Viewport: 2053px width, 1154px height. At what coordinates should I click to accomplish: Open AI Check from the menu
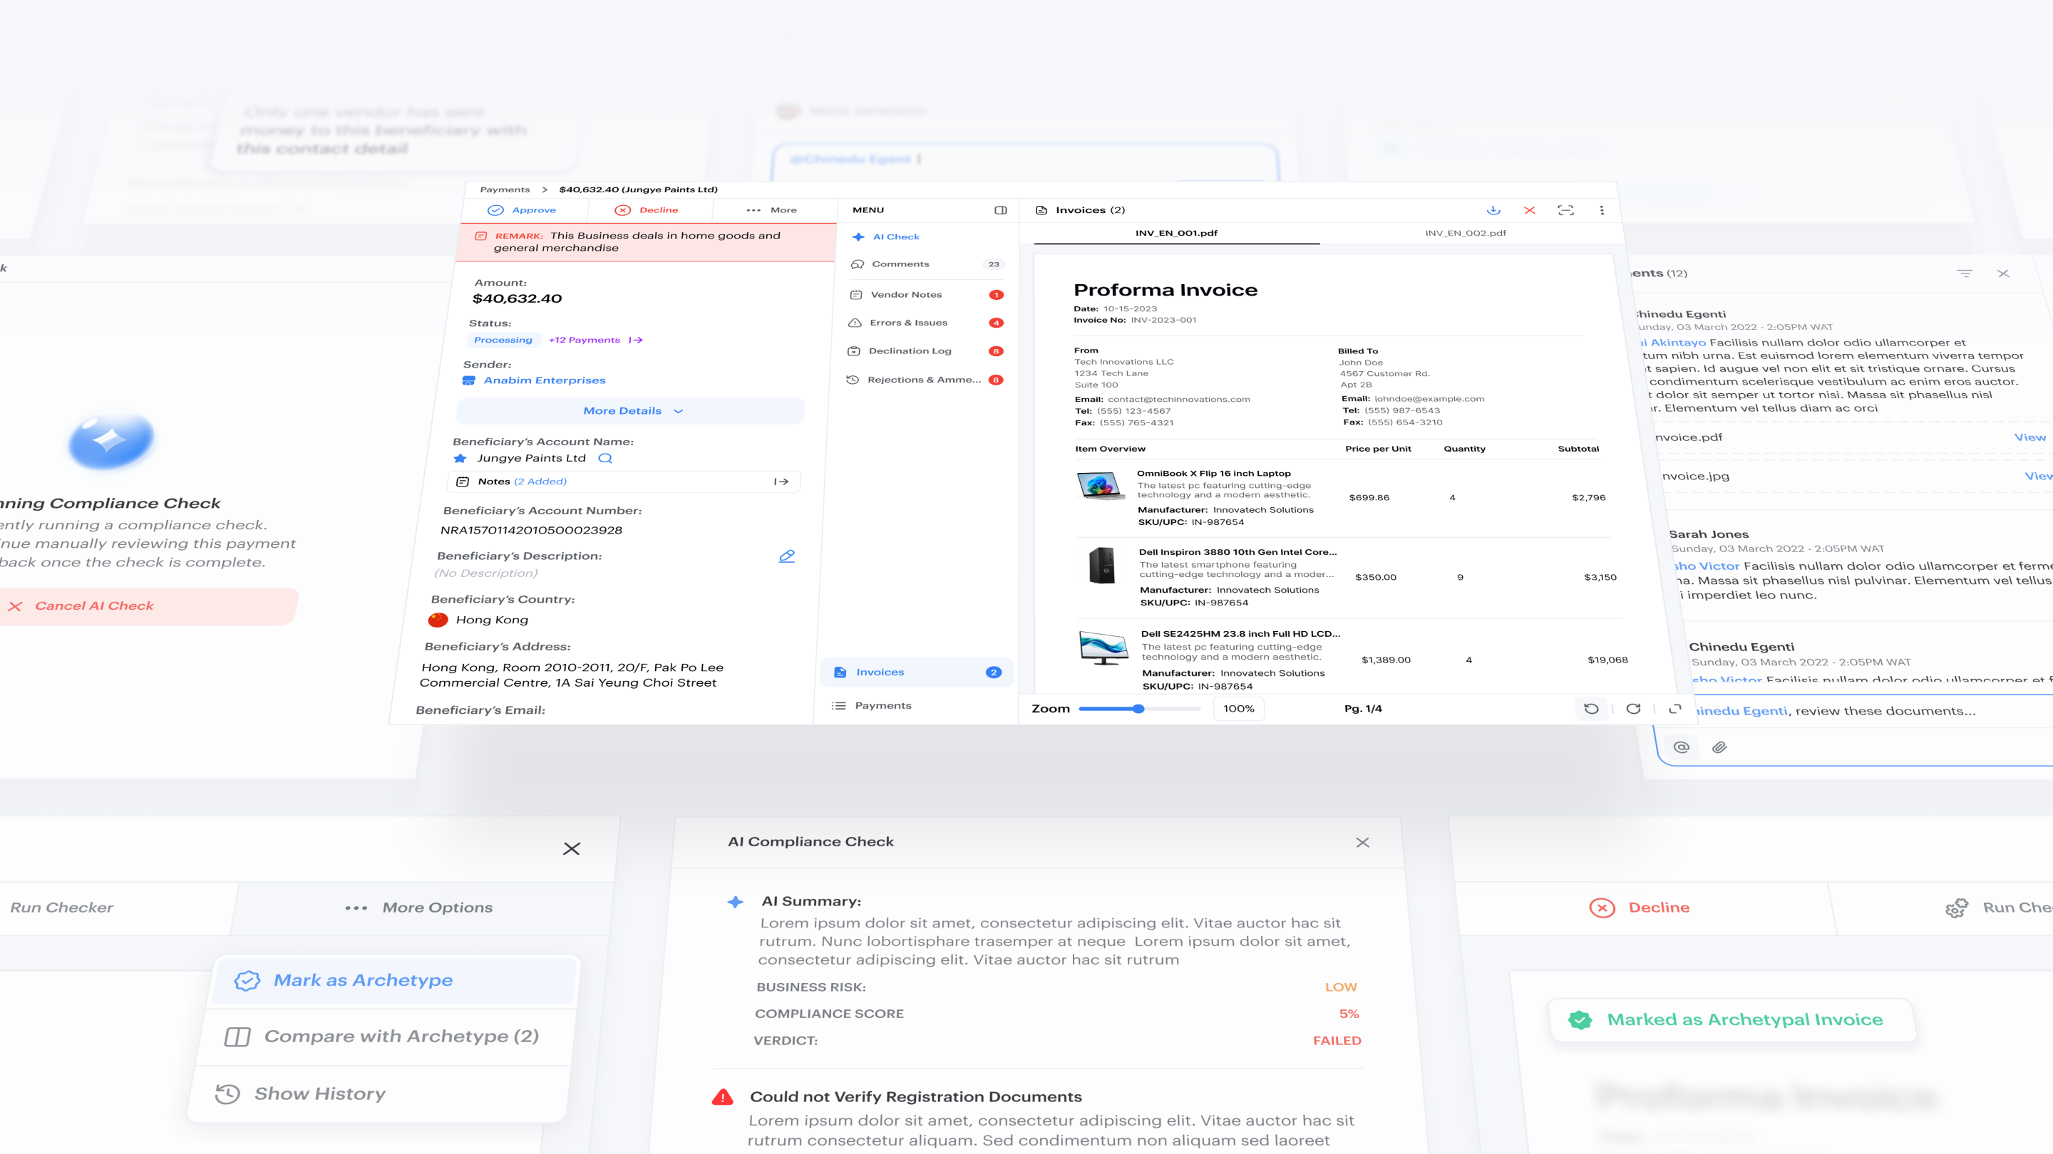(x=885, y=236)
